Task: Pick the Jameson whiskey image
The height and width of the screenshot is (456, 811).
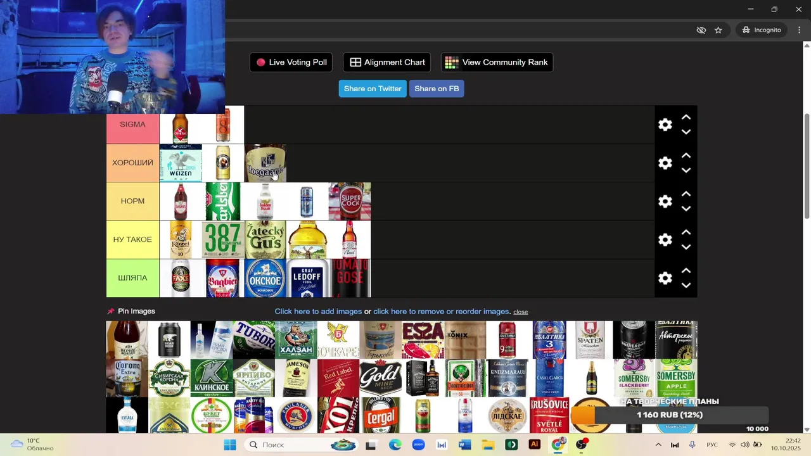Action: pos(296,378)
